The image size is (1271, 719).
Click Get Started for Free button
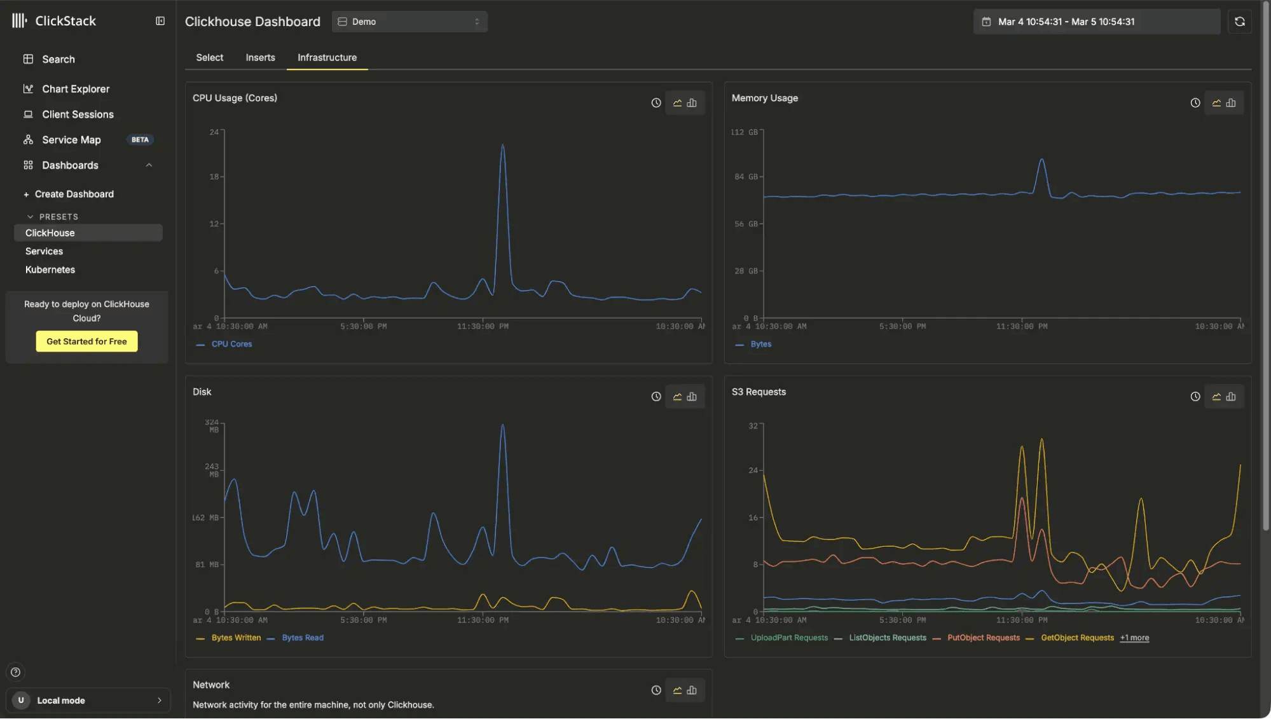86,341
